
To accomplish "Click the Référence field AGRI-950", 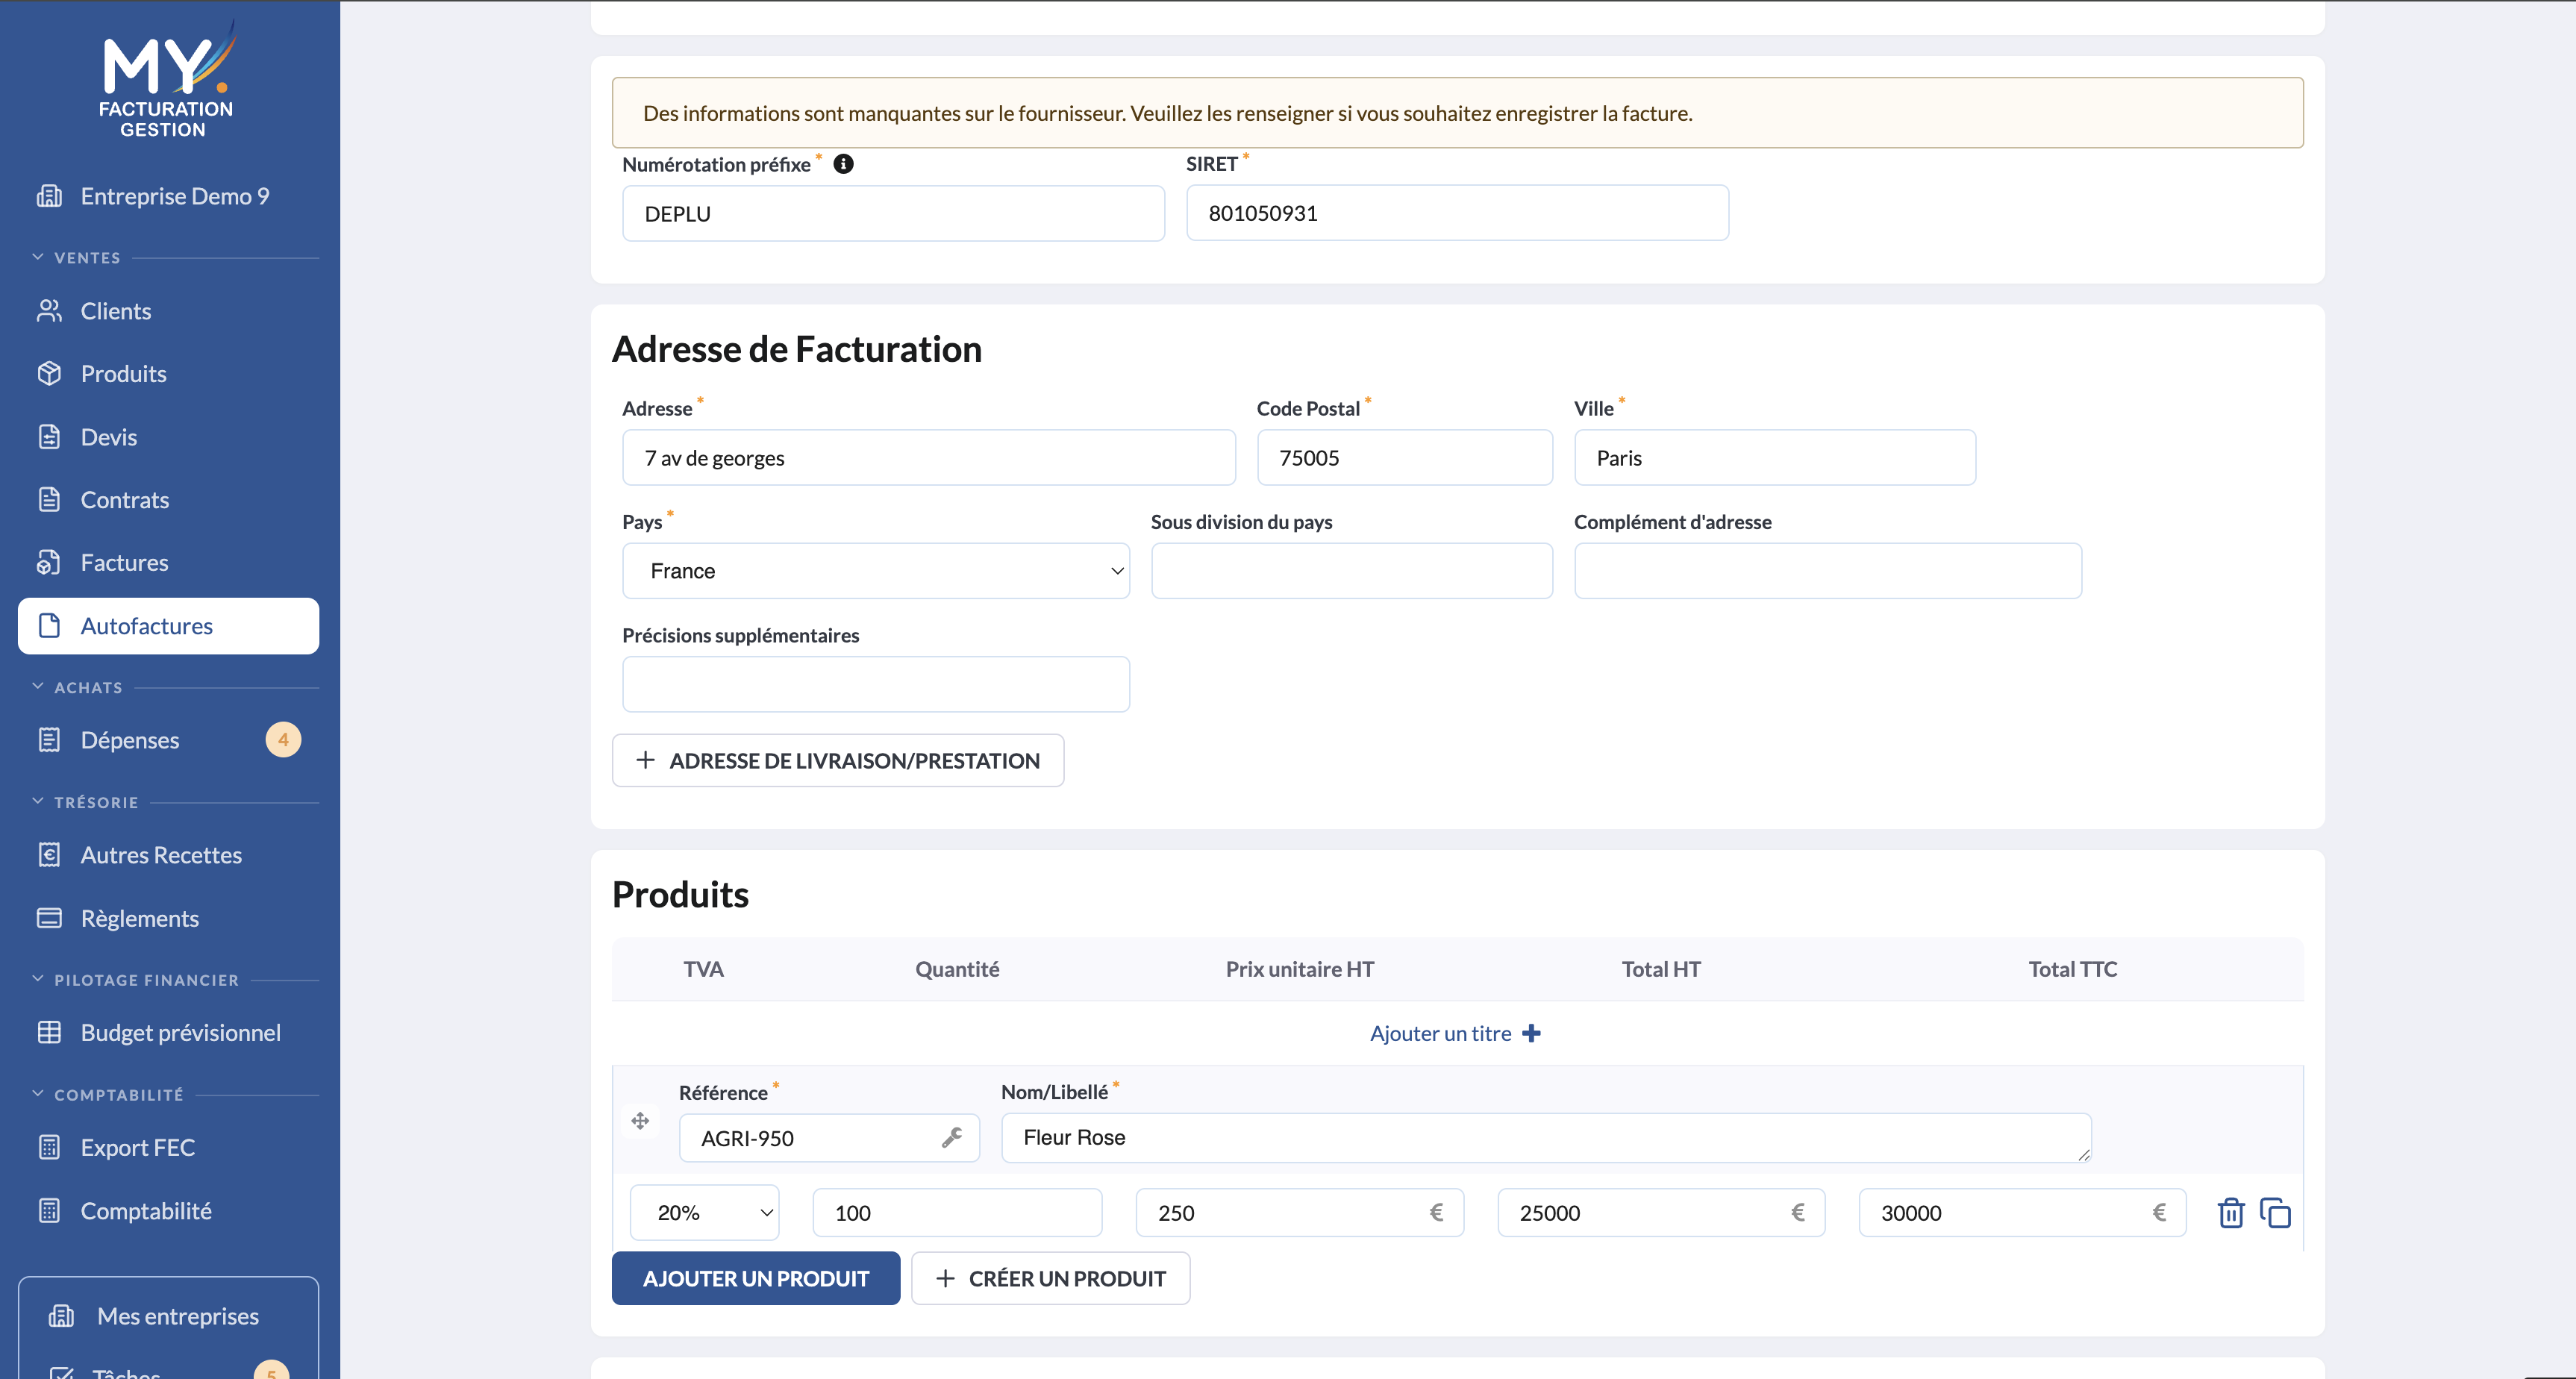I will click(x=829, y=1138).
